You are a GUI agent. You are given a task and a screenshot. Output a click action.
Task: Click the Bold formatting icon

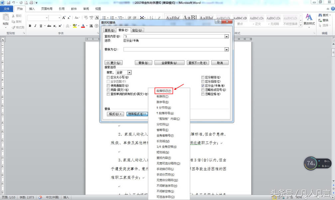click(30, 26)
